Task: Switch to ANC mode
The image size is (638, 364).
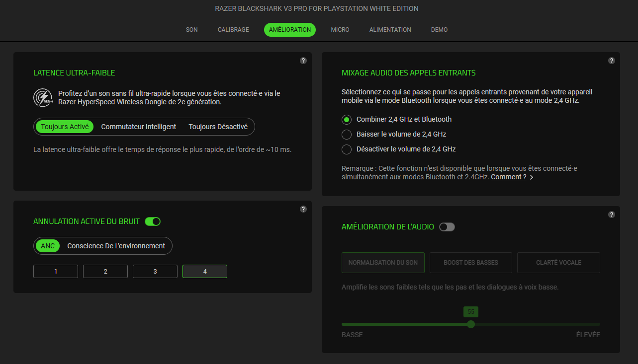Action: [x=48, y=246]
